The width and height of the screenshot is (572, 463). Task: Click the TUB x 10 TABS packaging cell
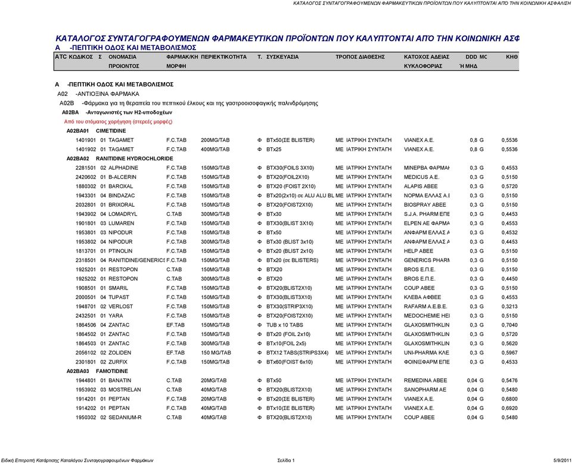pyautogui.click(x=285, y=325)
